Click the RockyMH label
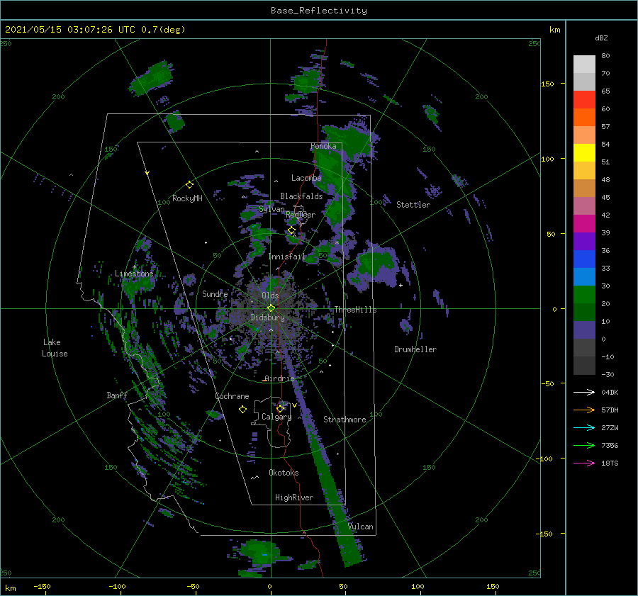This screenshot has width=638, height=596. point(187,198)
